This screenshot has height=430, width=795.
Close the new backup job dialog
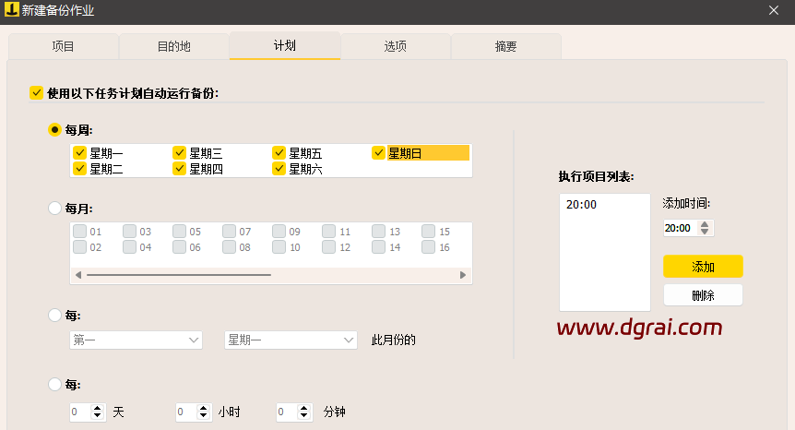(x=773, y=11)
